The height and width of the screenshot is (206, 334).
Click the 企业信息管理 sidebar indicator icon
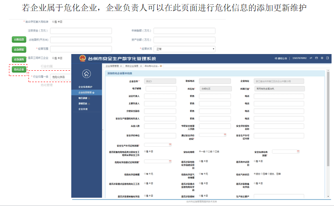(93, 93)
